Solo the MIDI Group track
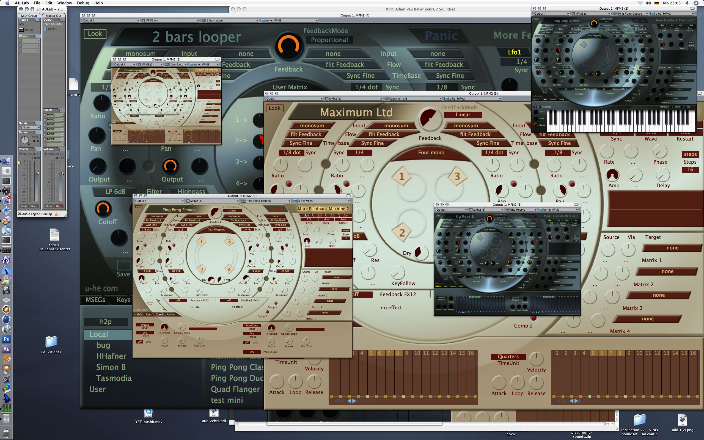This screenshot has width=704, height=440. pyautogui.click(x=34, y=206)
